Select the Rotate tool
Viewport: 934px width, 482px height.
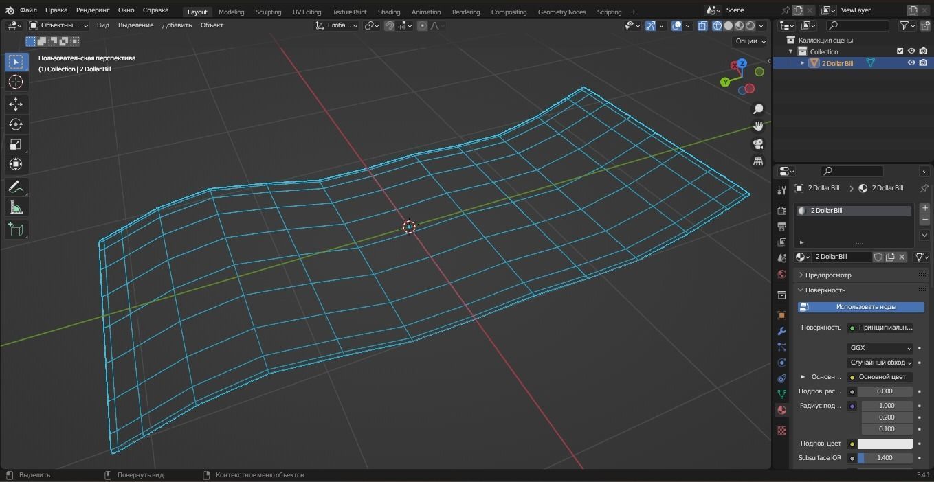tap(15, 124)
